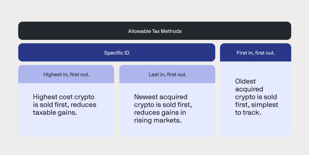Image resolution: width=309 pixels, height=155 pixels.
Task: Click the 'crypto is sold' line
Action: 256,97
